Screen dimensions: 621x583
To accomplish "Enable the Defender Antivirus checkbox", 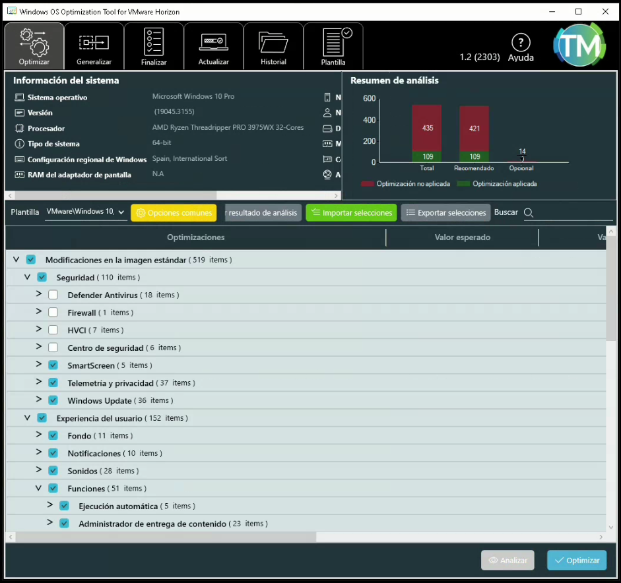I will [53, 295].
